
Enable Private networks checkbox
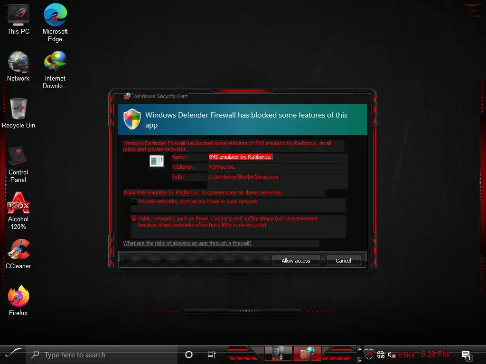point(134,201)
